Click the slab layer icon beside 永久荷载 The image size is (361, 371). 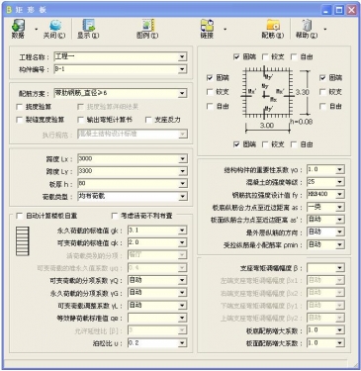coord(23,241)
